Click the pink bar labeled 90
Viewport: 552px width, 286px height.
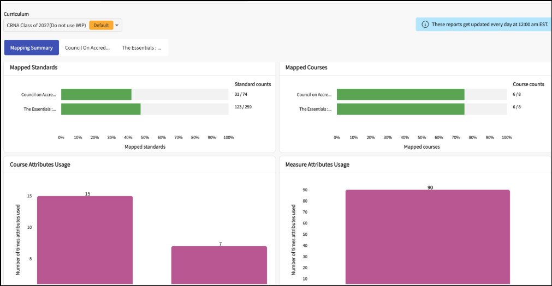pos(428,237)
